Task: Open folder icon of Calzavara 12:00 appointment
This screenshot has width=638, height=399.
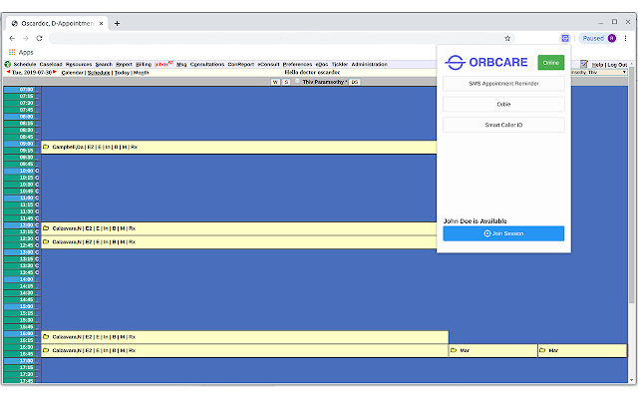Action: [x=46, y=228]
